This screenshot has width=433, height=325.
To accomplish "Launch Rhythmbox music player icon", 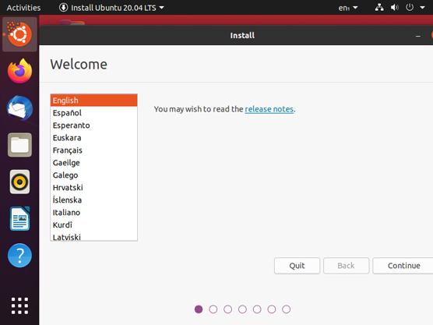I will click(x=19, y=182).
